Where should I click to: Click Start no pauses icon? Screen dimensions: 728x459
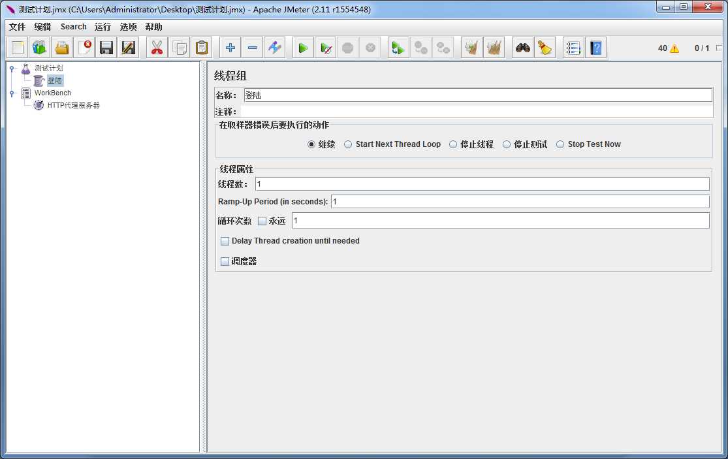(x=326, y=48)
